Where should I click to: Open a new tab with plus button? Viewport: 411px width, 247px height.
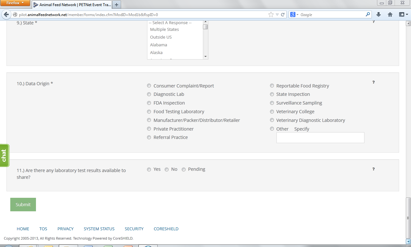pyautogui.click(x=117, y=5)
